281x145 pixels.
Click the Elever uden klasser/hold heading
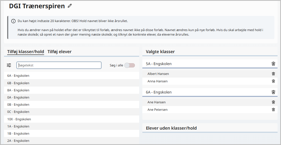tap(171, 128)
